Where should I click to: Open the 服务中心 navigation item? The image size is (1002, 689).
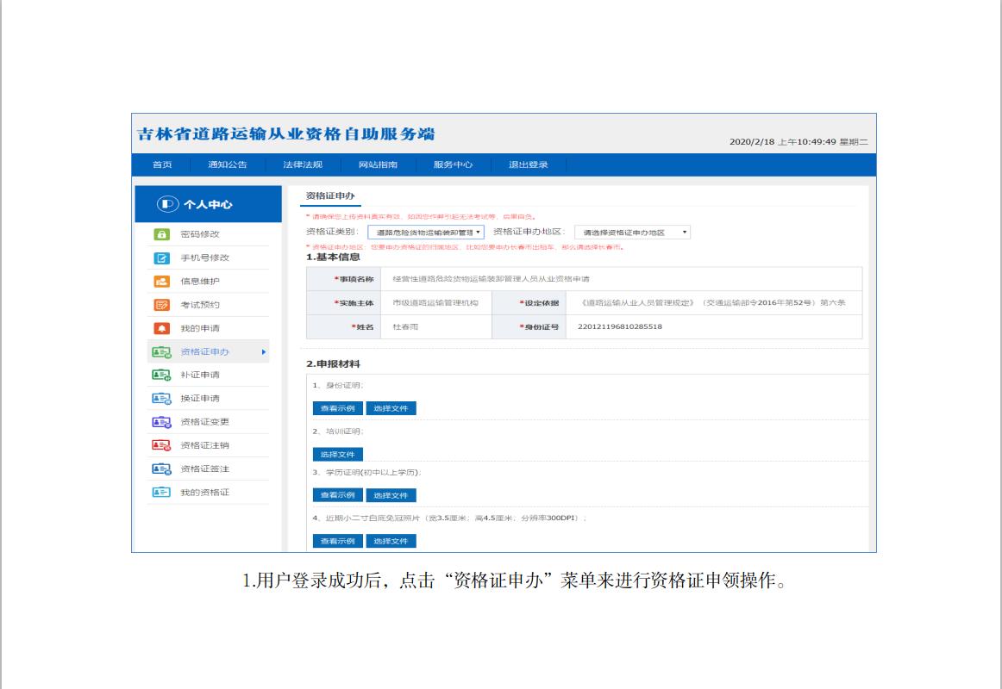pyautogui.click(x=453, y=164)
